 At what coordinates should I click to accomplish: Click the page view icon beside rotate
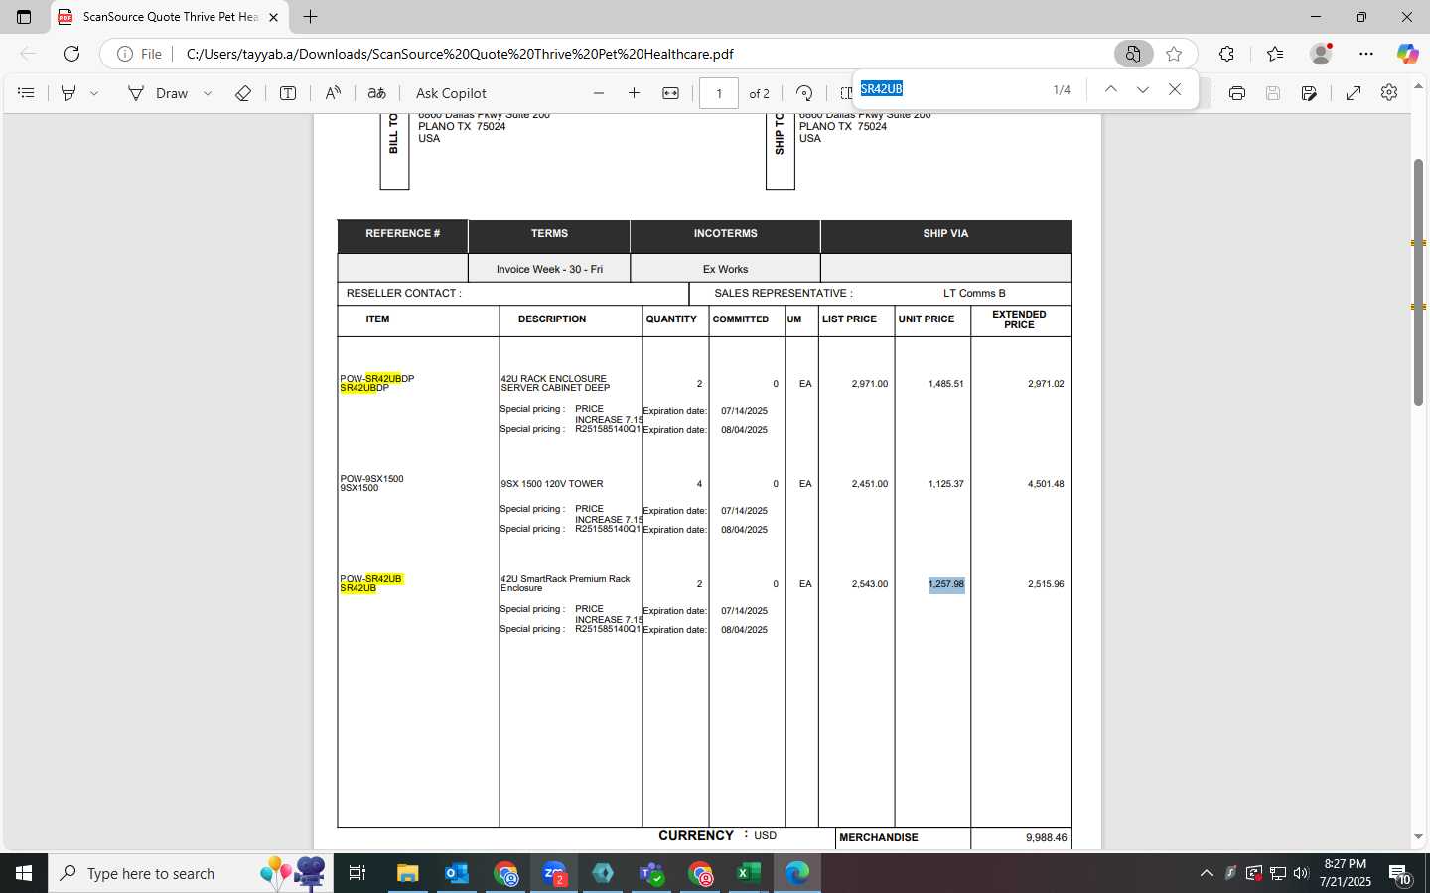point(845,93)
